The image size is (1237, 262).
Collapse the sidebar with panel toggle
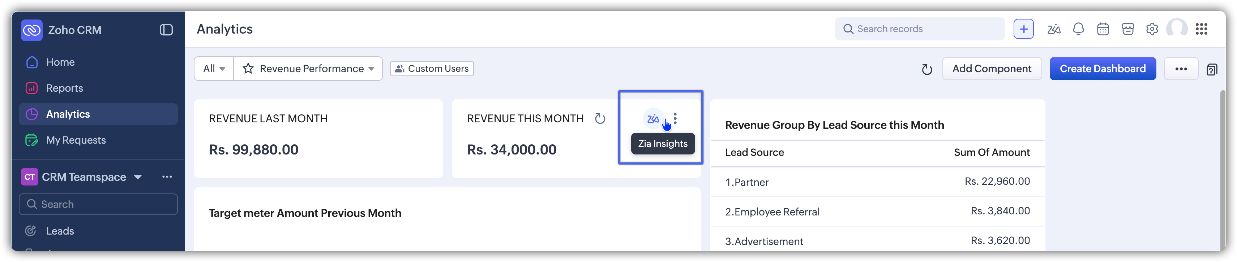166,30
